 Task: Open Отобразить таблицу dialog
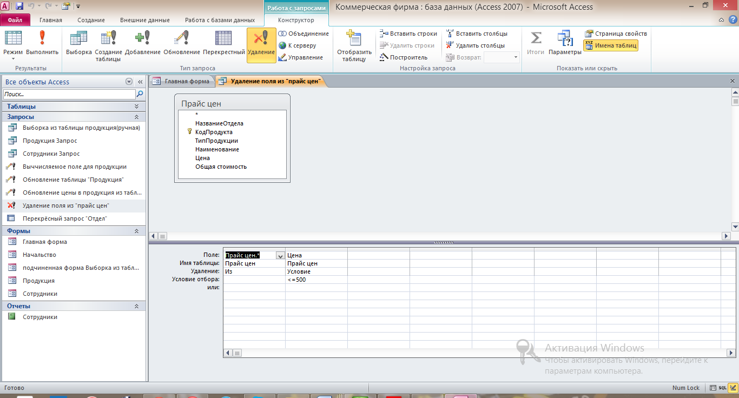tap(354, 46)
